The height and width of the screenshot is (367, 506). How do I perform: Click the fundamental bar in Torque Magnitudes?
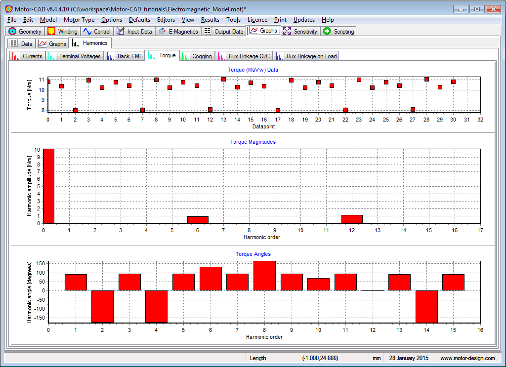pos(49,186)
